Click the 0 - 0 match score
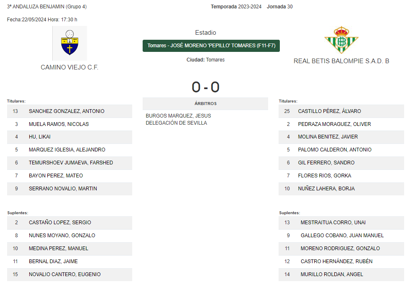 tap(205, 87)
